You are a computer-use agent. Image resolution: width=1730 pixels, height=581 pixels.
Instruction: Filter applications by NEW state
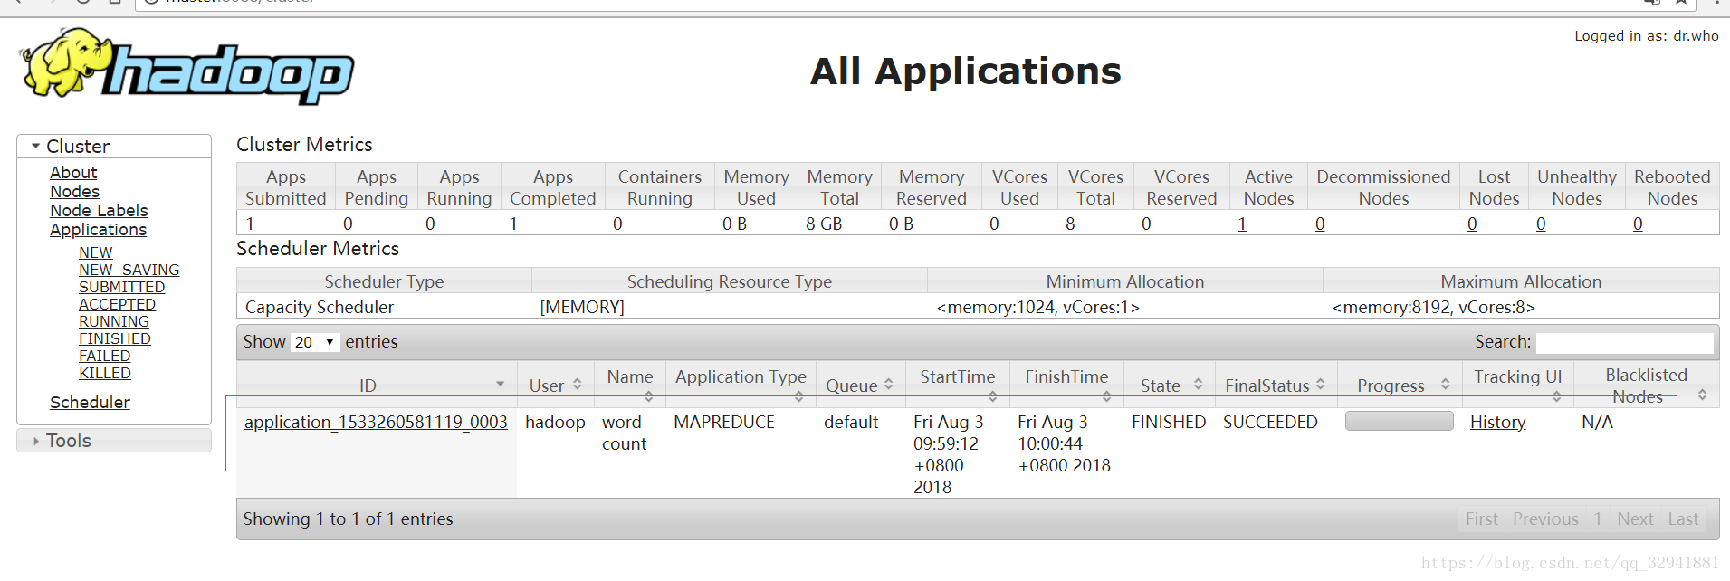coord(95,252)
